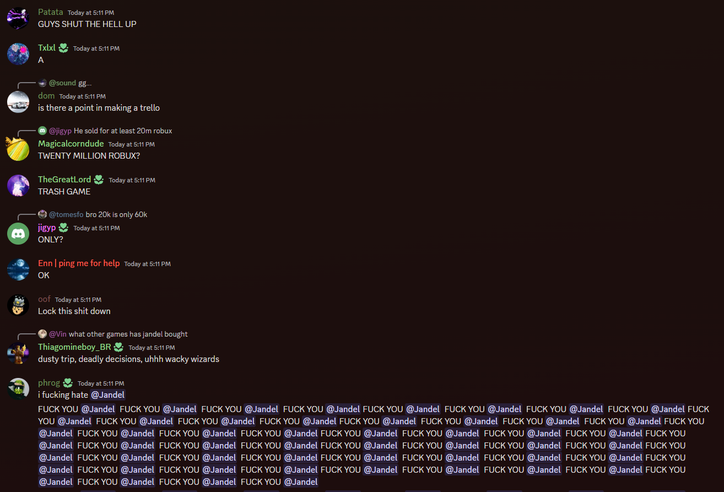Viewport: 724px width, 492px height.
Task: Click message 'dusty trip, deadly decisions, uhhh wacky wizards'
Action: click(128, 359)
